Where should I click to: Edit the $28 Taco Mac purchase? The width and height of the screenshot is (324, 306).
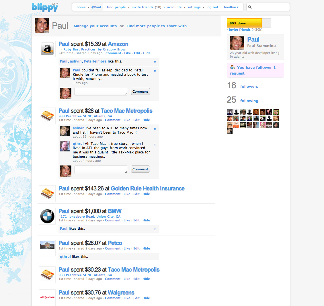(x=136, y=120)
